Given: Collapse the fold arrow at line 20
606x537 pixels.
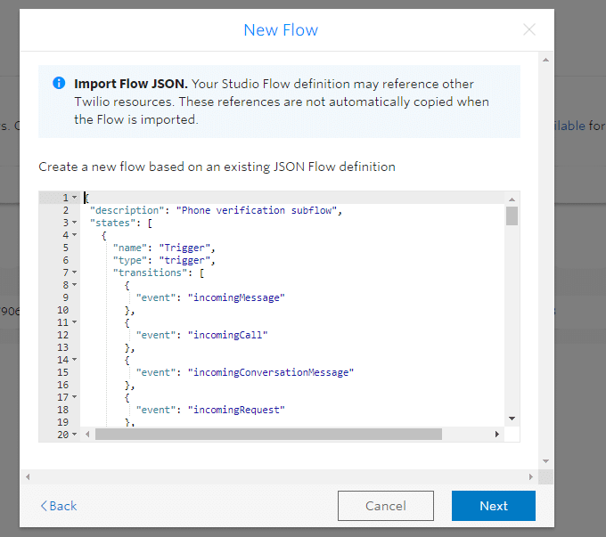Looking at the screenshot, I should pyautogui.click(x=74, y=435).
